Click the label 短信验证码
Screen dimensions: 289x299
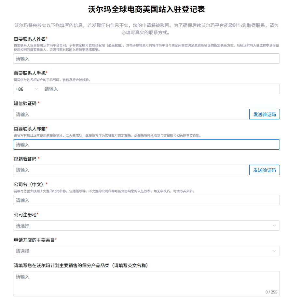(x=25, y=103)
